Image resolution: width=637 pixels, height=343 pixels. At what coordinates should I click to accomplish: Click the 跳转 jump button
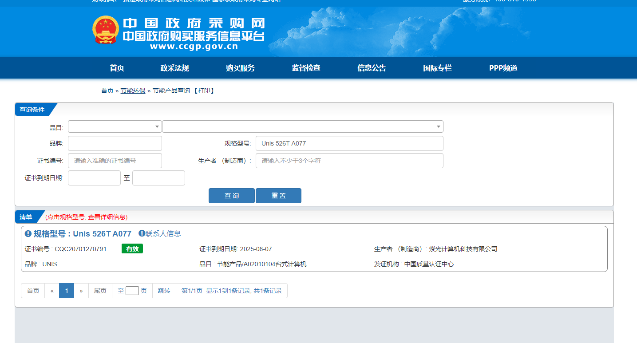point(164,291)
